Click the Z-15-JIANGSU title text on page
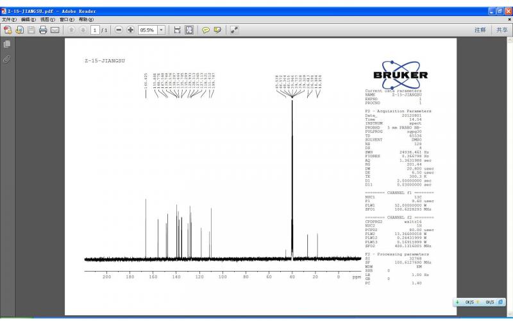The height and width of the screenshot is (321, 513). 105,60
